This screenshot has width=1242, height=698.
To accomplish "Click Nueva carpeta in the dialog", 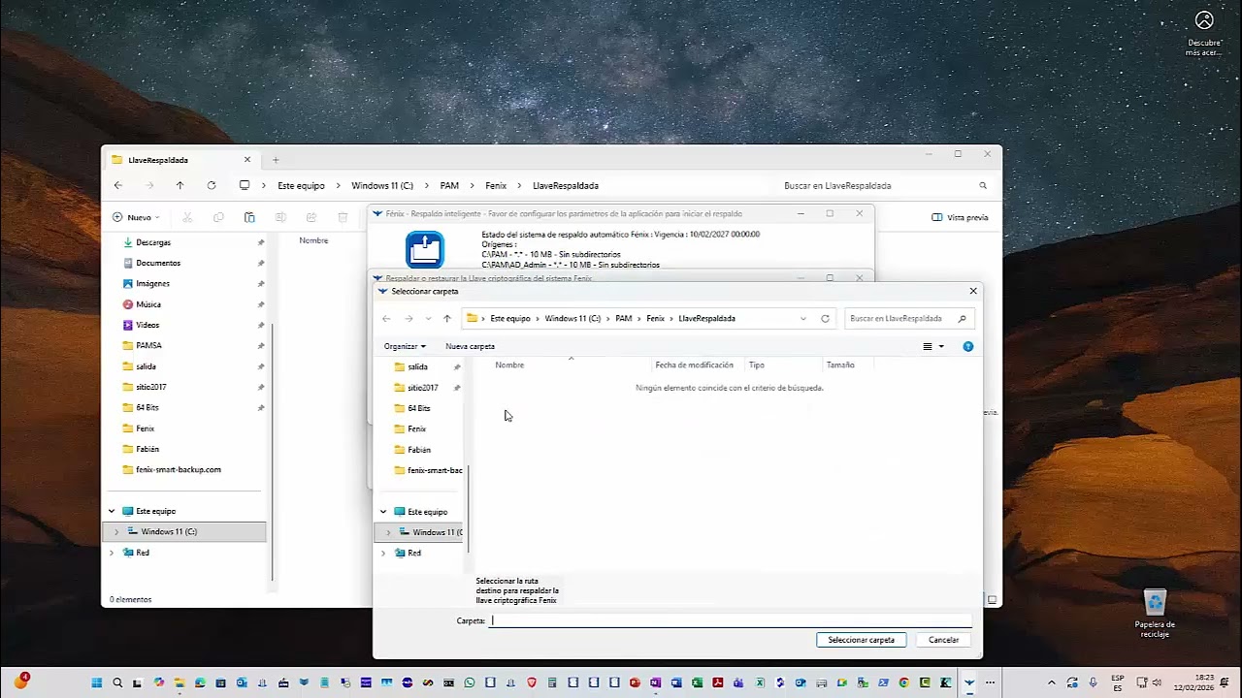I will 470,346.
